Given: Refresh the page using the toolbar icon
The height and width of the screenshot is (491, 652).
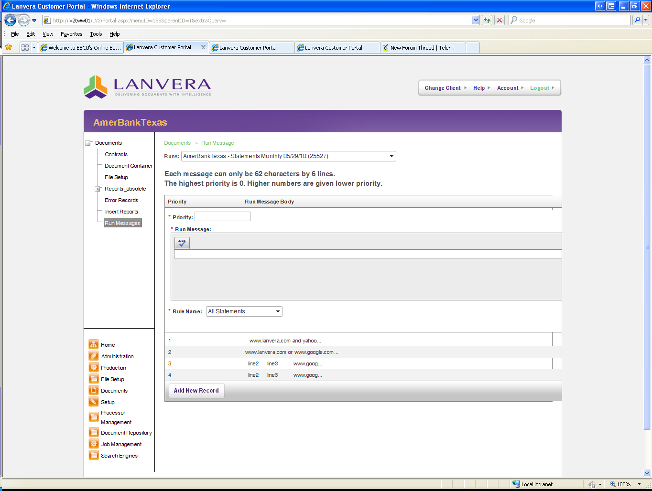Looking at the screenshot, I should coord(487,20).
